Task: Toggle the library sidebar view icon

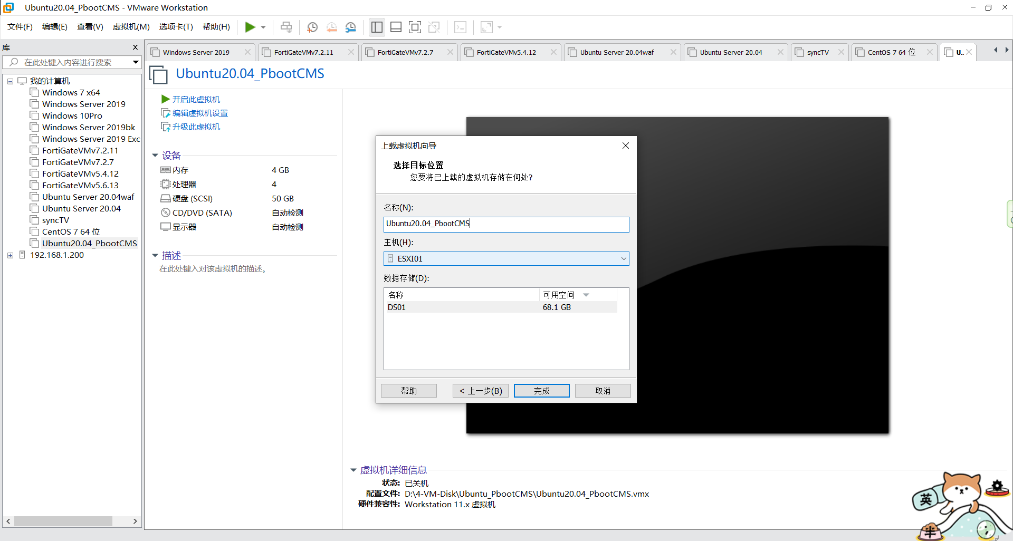Action: 377,27
